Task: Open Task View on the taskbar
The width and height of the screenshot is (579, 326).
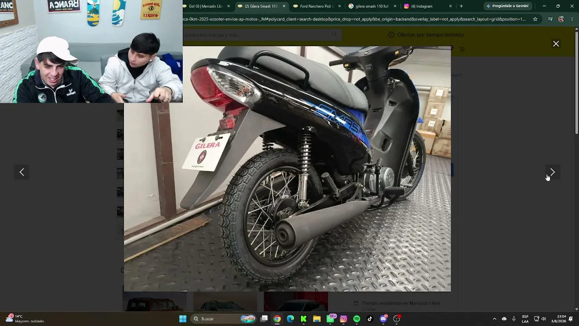Action: pos(264,319)
